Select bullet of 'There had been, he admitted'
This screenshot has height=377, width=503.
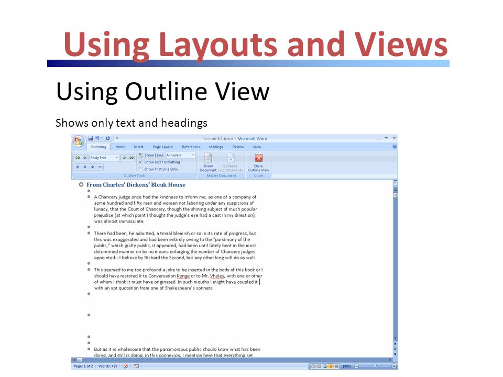pos(89,233)
